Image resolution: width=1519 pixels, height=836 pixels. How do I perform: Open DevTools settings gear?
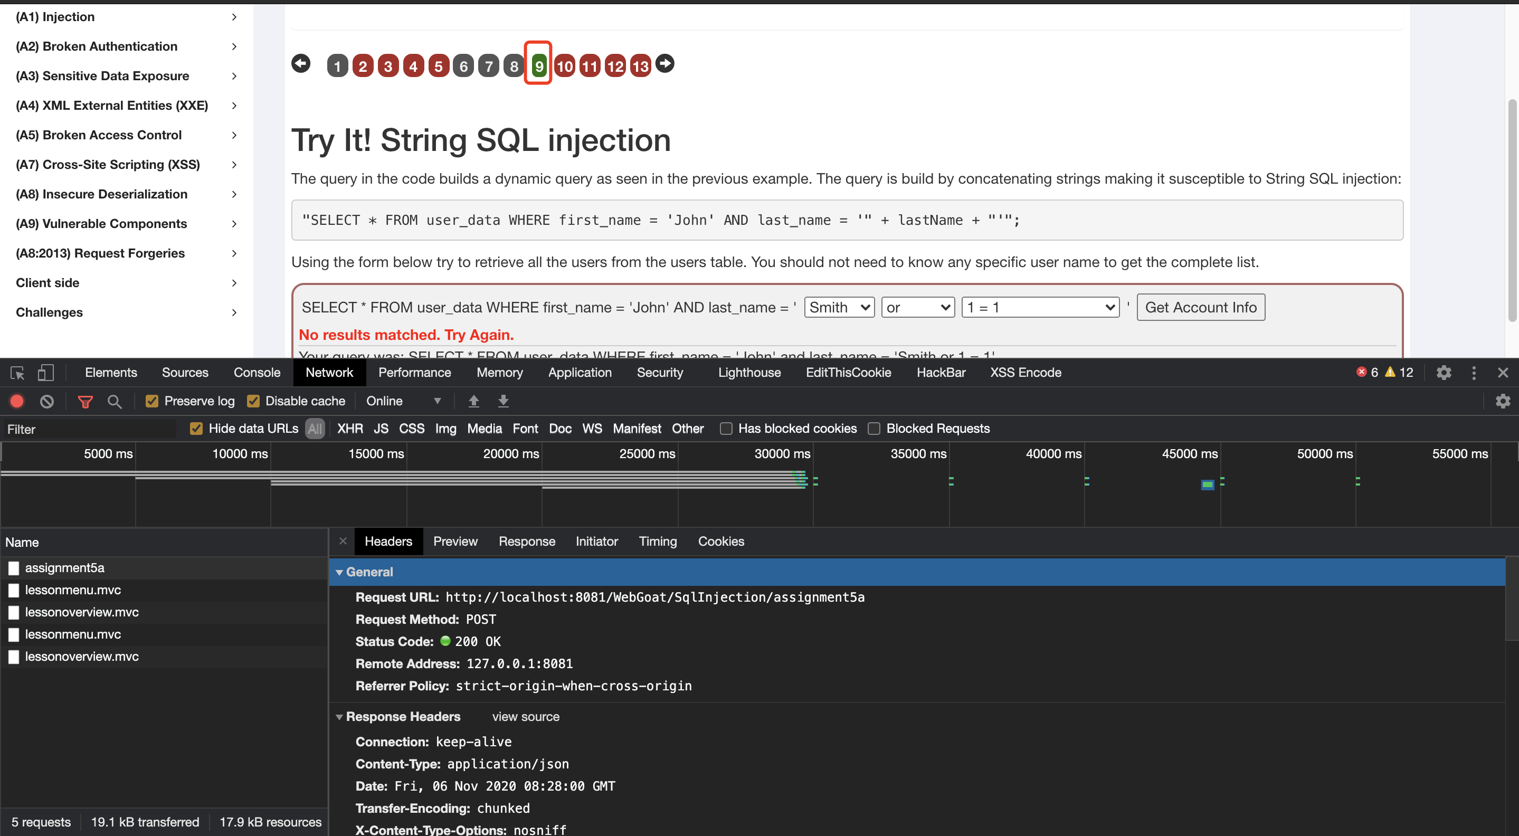pos(1443,373)
